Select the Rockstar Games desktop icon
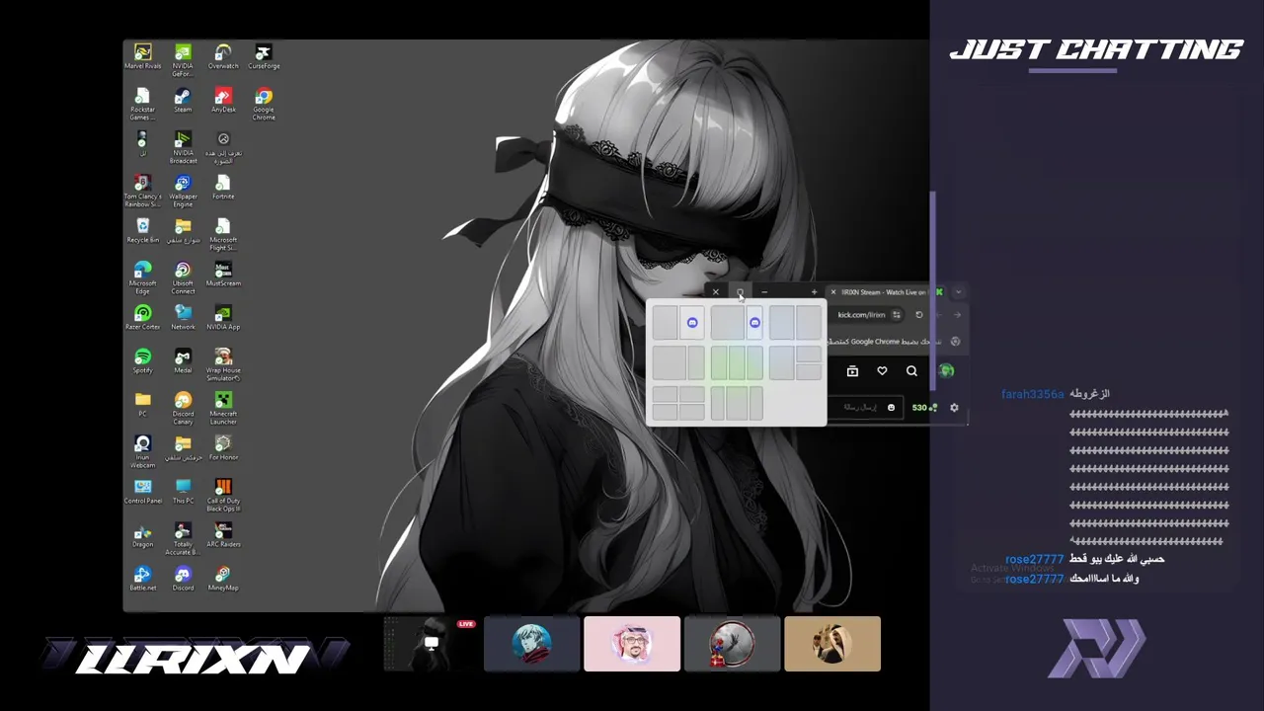Viewport: 1264px width, 711px height. pos(142,104)
